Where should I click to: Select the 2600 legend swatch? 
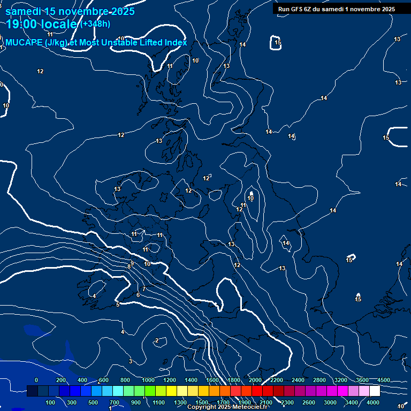pyautogui.click(x=300, y=391)
